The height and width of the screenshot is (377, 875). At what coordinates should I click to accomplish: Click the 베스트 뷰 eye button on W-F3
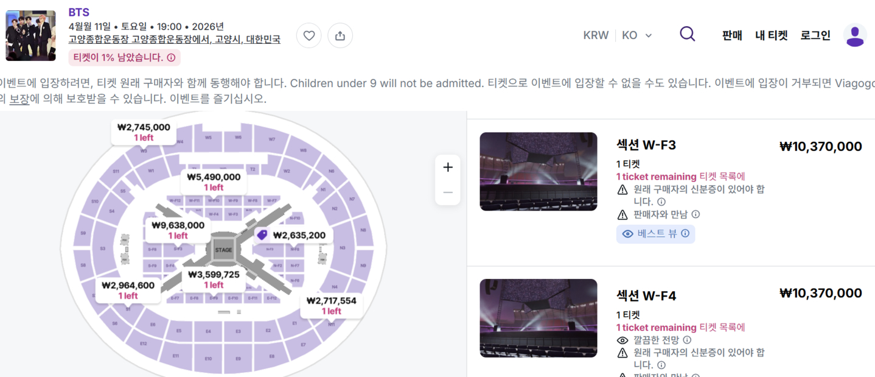tap(656, 234)
